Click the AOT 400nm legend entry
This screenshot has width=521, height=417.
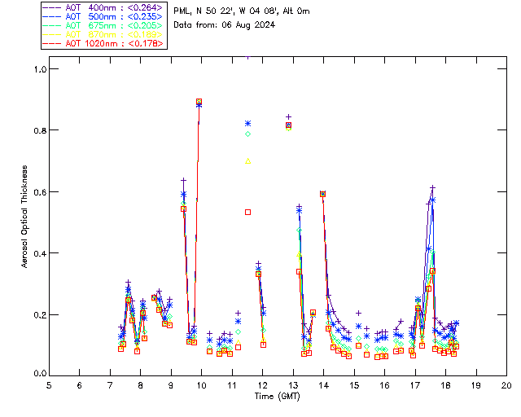(x=103, y=7)
